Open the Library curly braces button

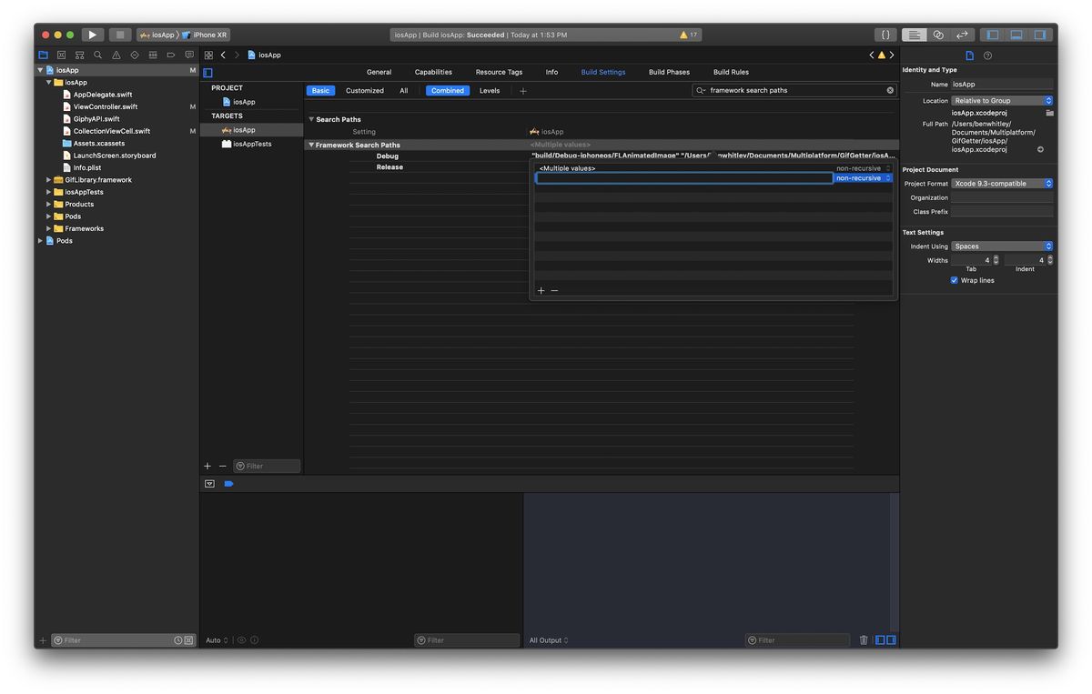tap(885, 35)
